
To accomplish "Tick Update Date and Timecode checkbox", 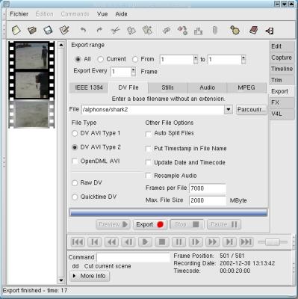I will (x=149, y=163).
